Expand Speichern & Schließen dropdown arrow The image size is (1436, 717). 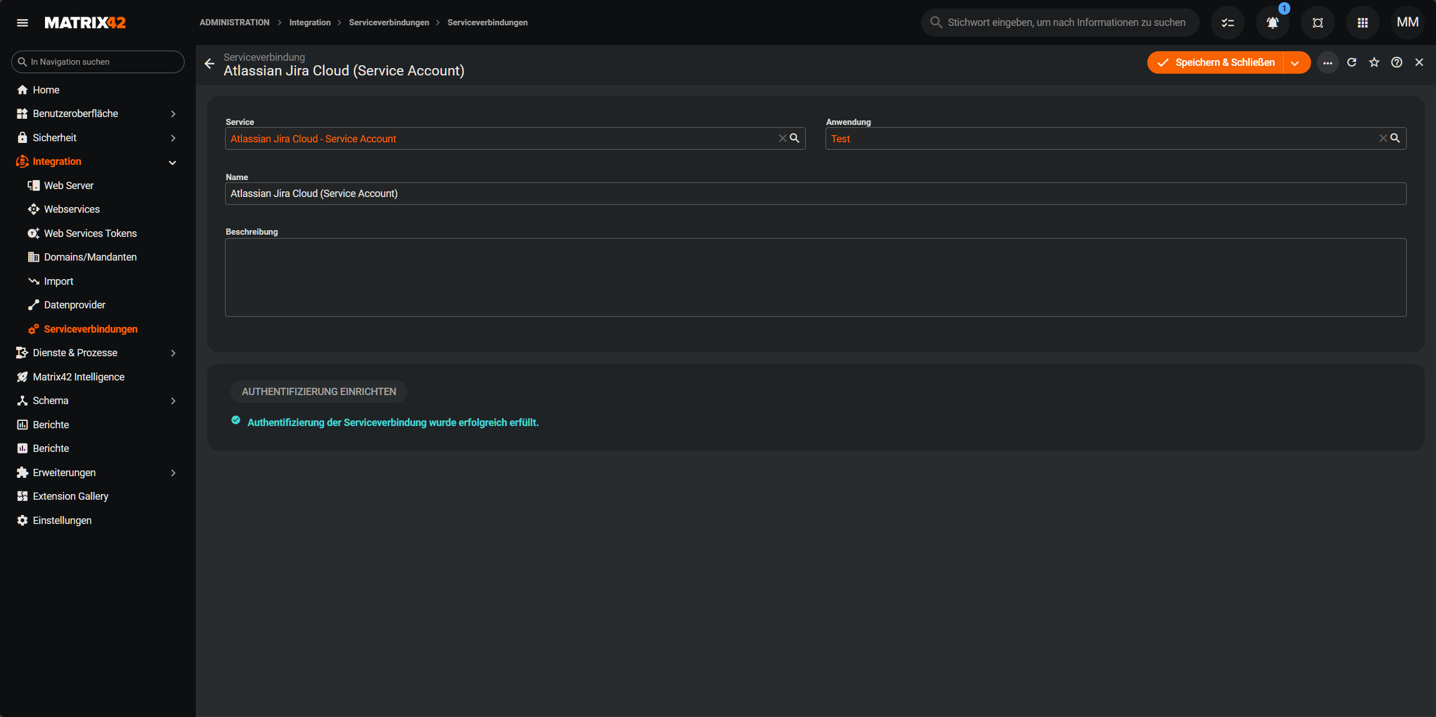pos(1295,63)
